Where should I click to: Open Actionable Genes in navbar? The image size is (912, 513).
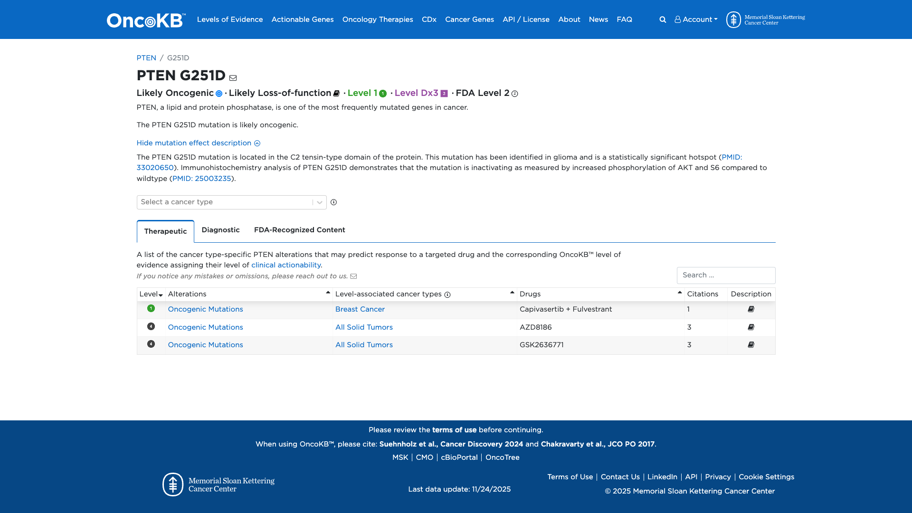[x=302, y=19]
